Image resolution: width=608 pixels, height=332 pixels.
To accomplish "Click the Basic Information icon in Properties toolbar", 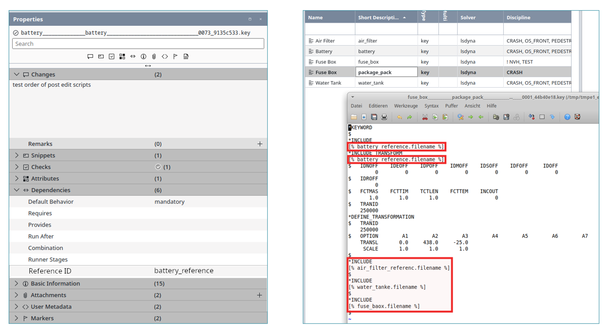I will point(143,57).
